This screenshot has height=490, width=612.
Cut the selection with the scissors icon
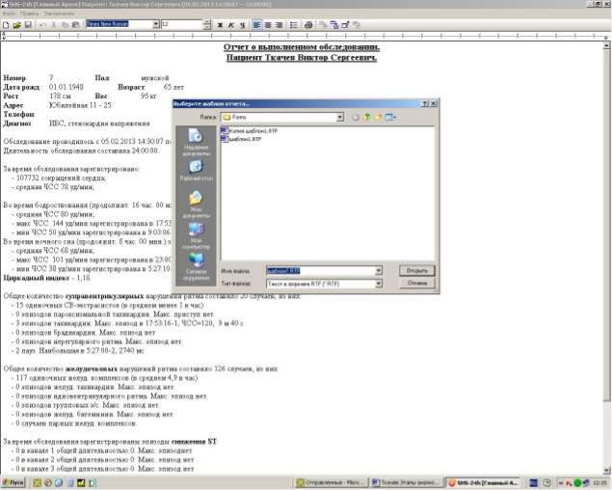click(54, 25)
